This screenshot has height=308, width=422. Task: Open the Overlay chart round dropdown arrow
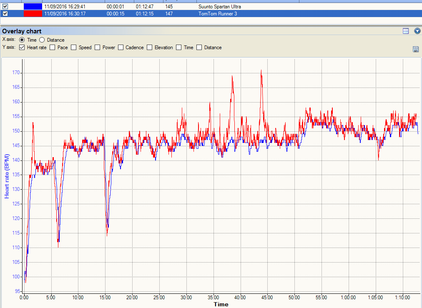tap(417, 31)
